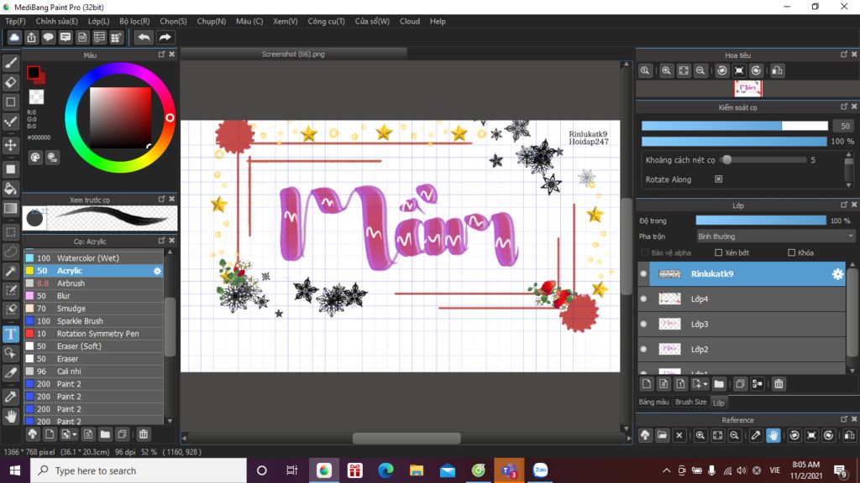Image resolution: width=860 pixels, height=483 pixels.
Task: Hide the Lớp4 layer
Action: pos(644,299)
